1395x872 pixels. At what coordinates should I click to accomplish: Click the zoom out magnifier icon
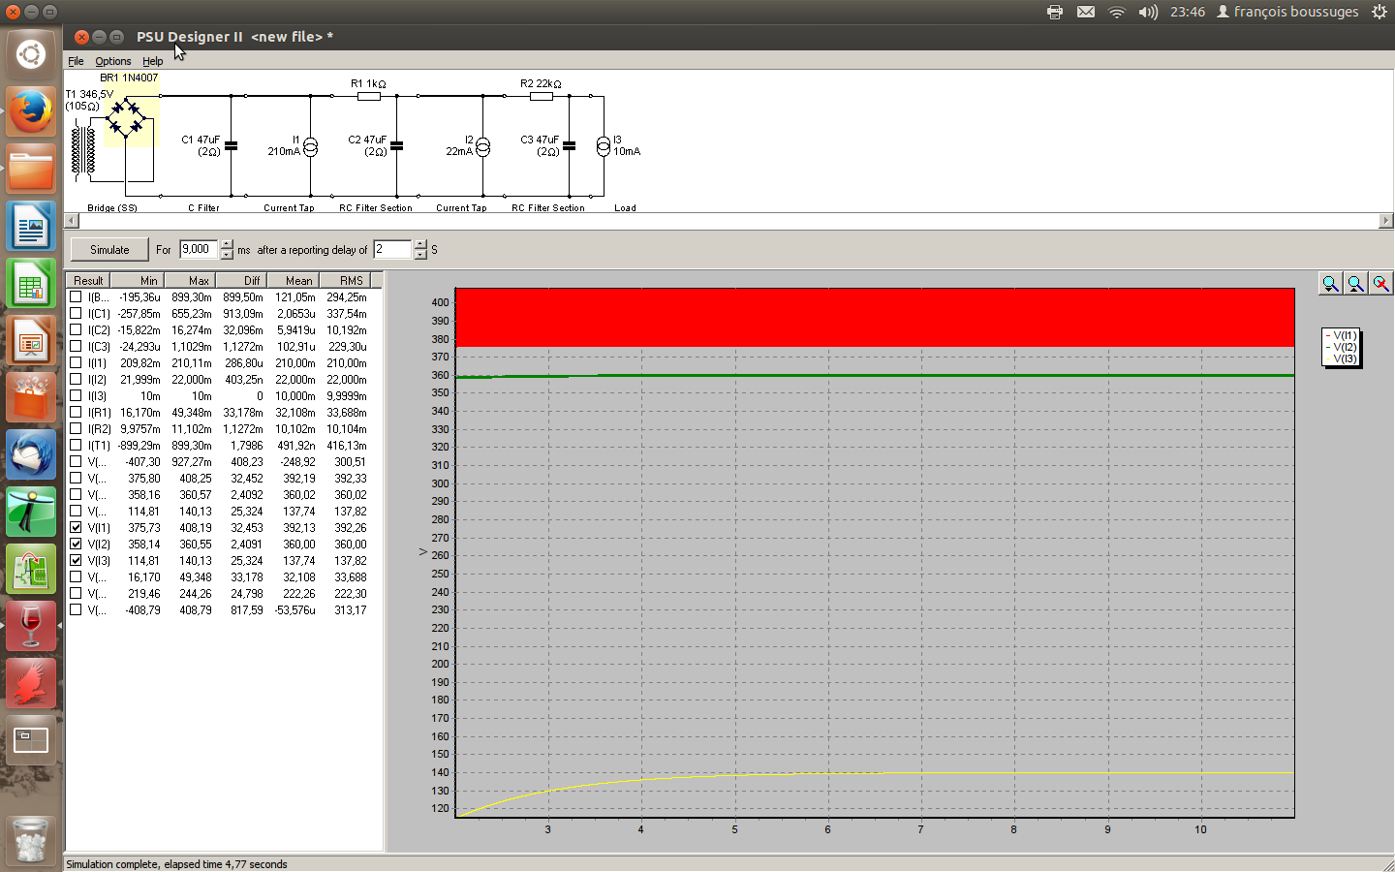click(x=1355, y=284)
